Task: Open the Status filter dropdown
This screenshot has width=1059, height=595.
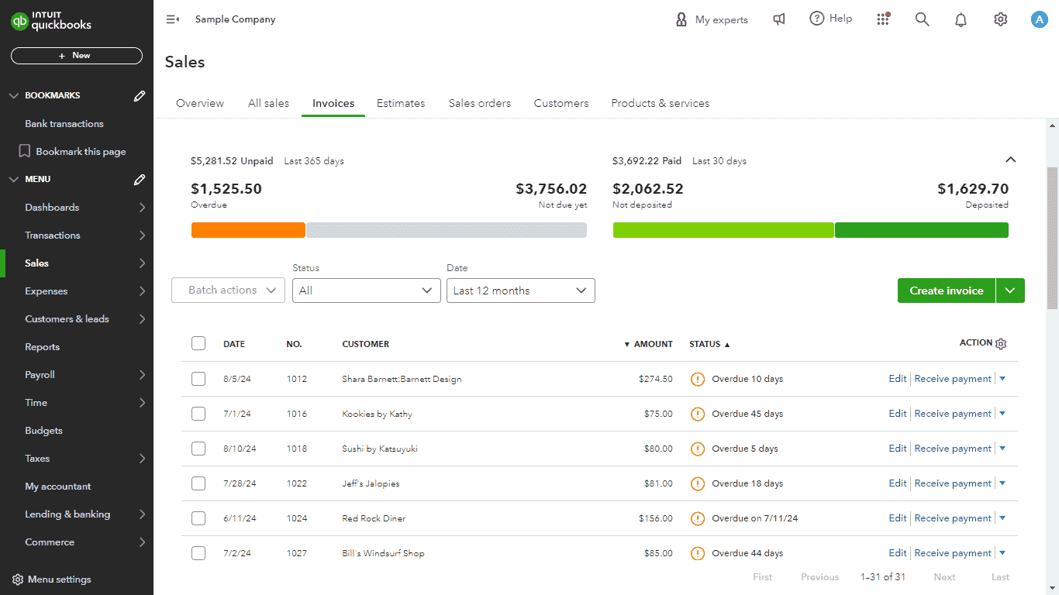Action: pos(367,291)
